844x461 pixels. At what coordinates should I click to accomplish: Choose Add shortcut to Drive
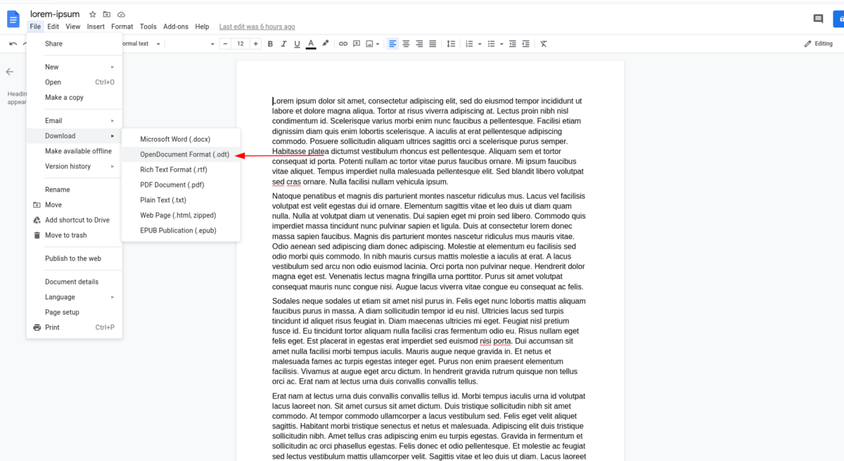coord(75,220)
